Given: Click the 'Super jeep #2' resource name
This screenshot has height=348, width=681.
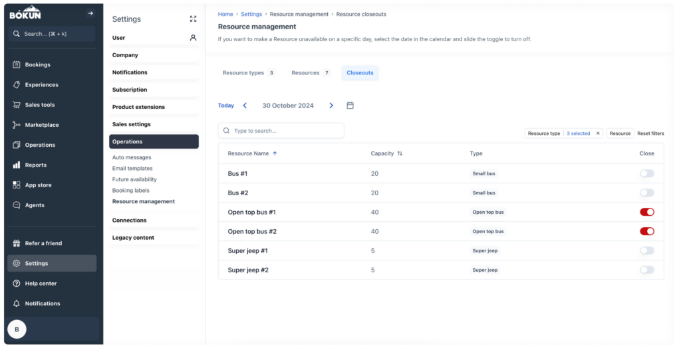Looking at the screenshot, I should pos(248,270).
